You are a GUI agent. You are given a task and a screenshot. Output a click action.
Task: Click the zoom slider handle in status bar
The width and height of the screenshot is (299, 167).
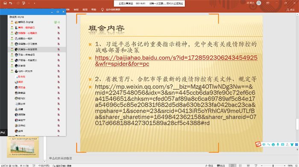click(273, 166)
